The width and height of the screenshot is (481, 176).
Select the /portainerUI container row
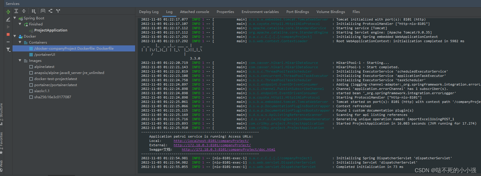[74, 55]
